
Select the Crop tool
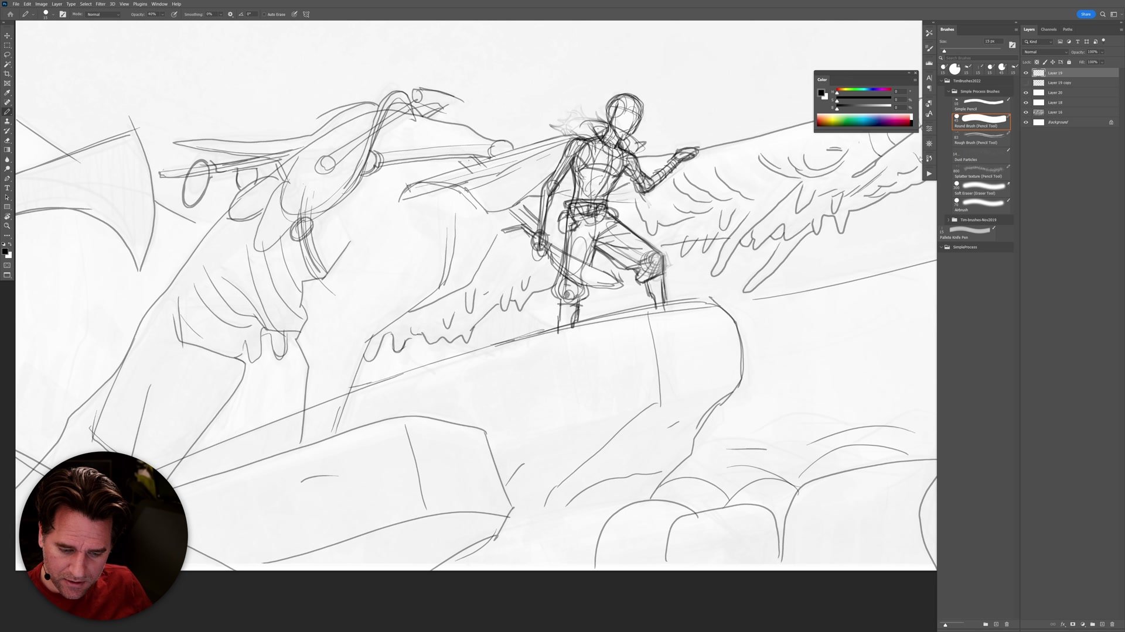(7, 74)
